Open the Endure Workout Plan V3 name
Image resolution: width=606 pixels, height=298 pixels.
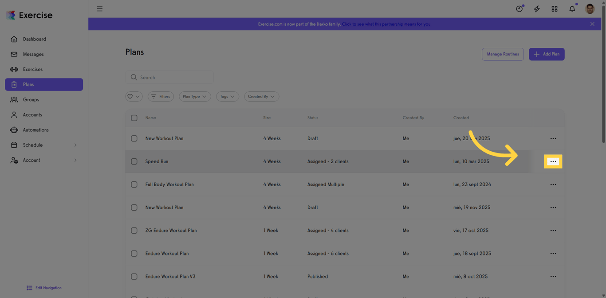tap(170, 277)
